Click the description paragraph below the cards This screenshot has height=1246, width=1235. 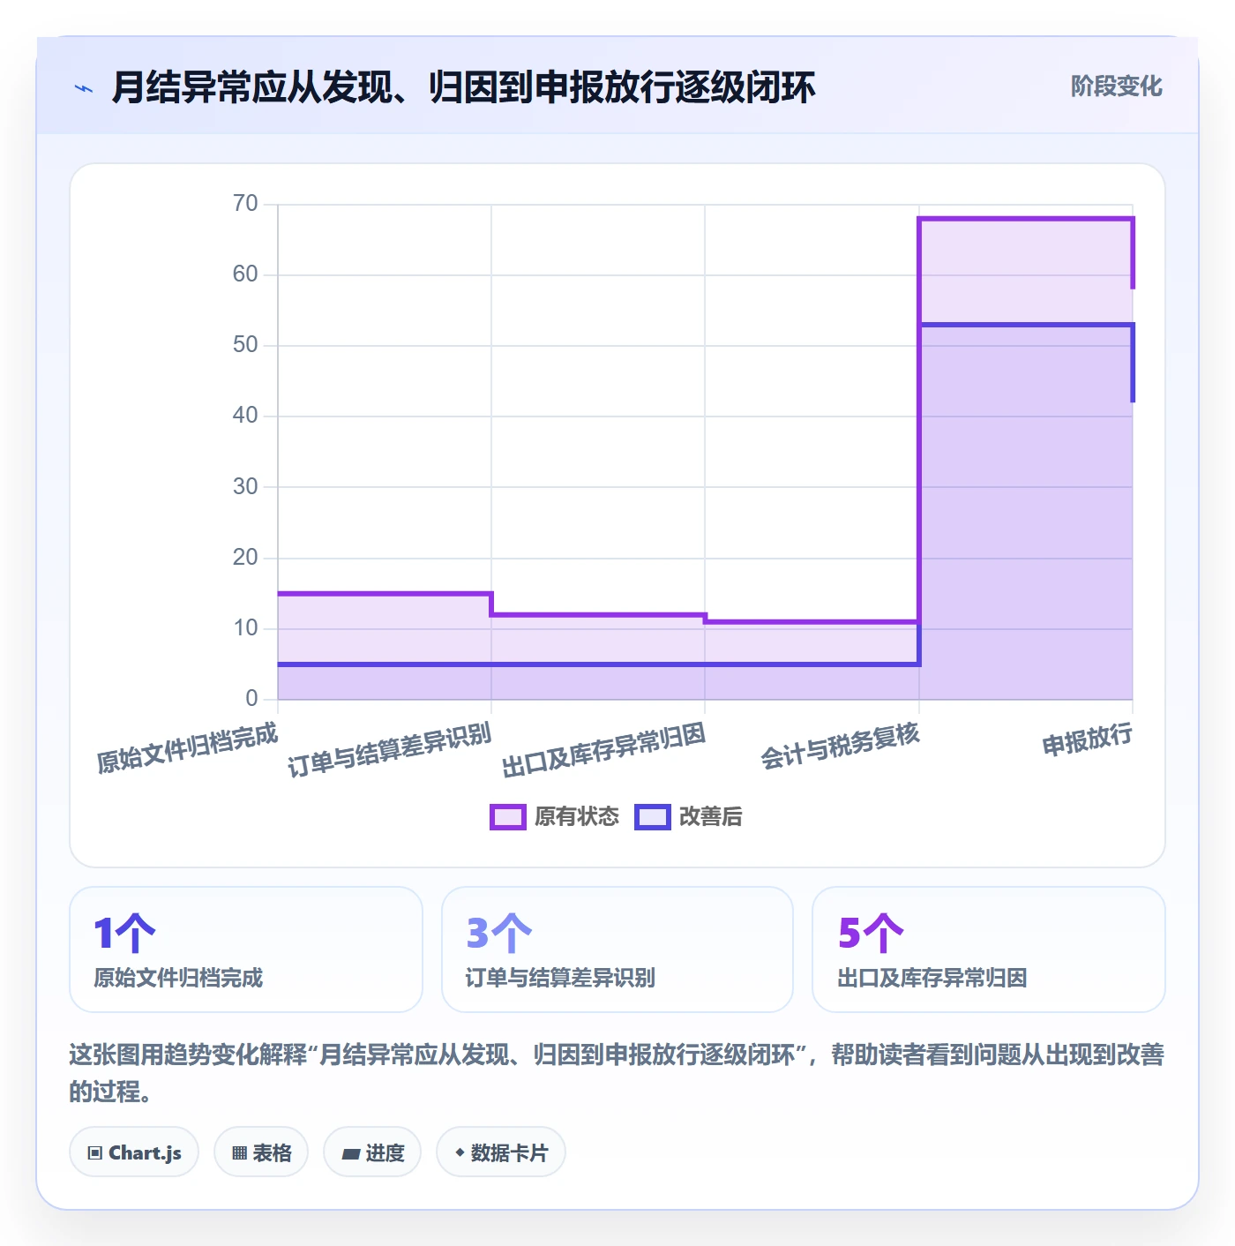coord(617,1072)
